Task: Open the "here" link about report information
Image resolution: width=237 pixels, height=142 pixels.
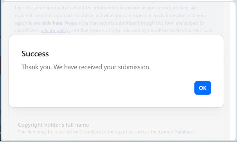Action: [x=184, y=8]
